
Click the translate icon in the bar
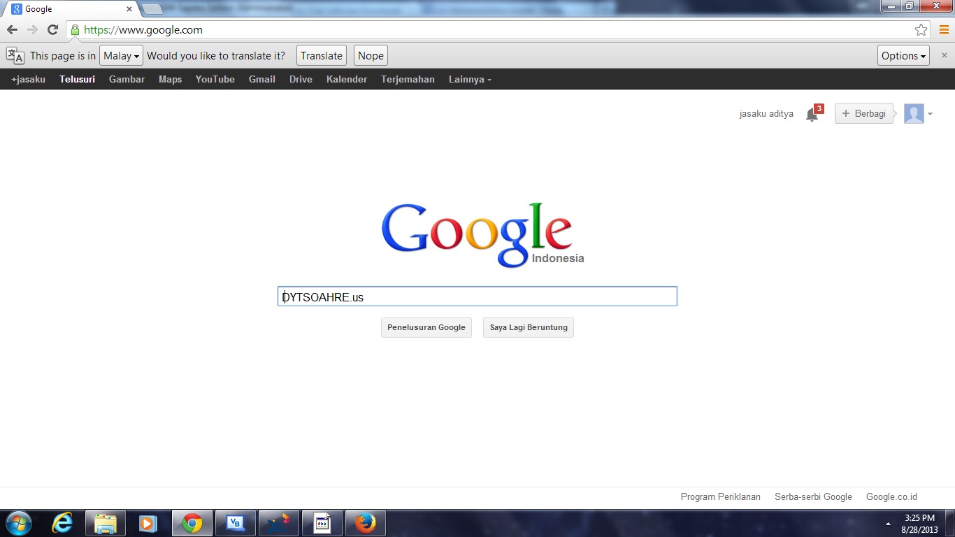coord(15,56)
